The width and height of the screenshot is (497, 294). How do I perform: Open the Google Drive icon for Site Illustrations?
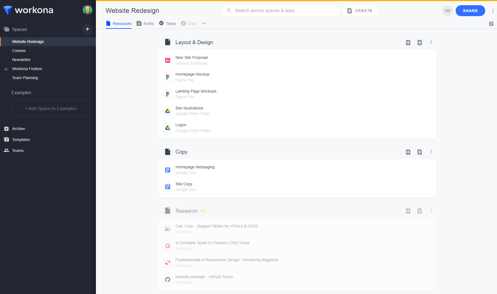(x=168, y=111)
